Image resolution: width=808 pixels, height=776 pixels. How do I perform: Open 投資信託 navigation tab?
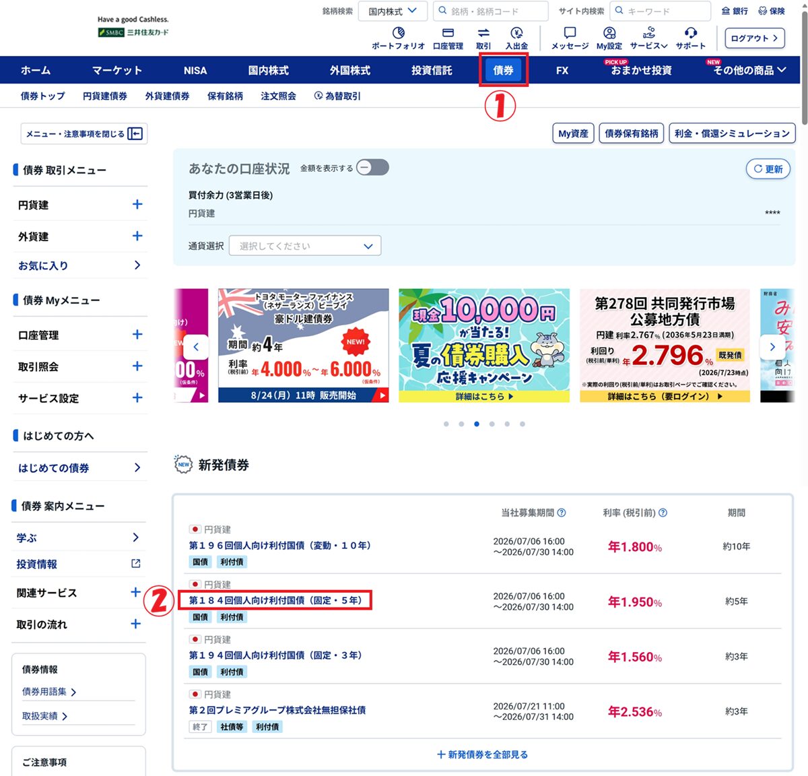tap(432, 70)
